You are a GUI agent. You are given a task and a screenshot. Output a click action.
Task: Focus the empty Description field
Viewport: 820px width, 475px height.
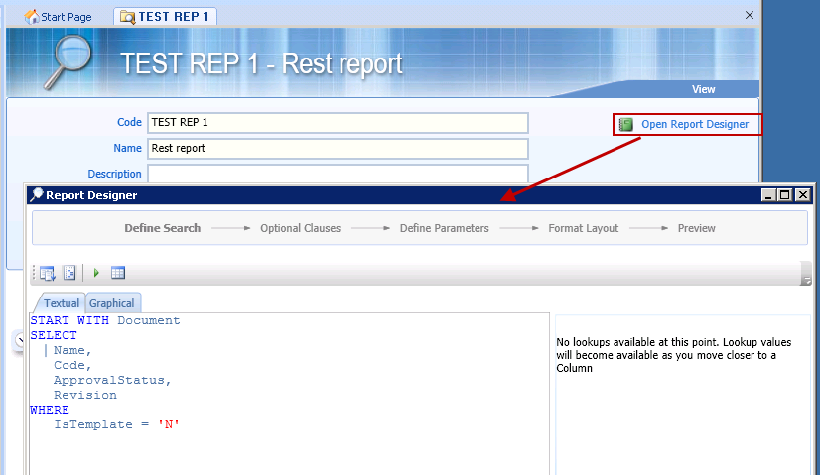point(338,174)
